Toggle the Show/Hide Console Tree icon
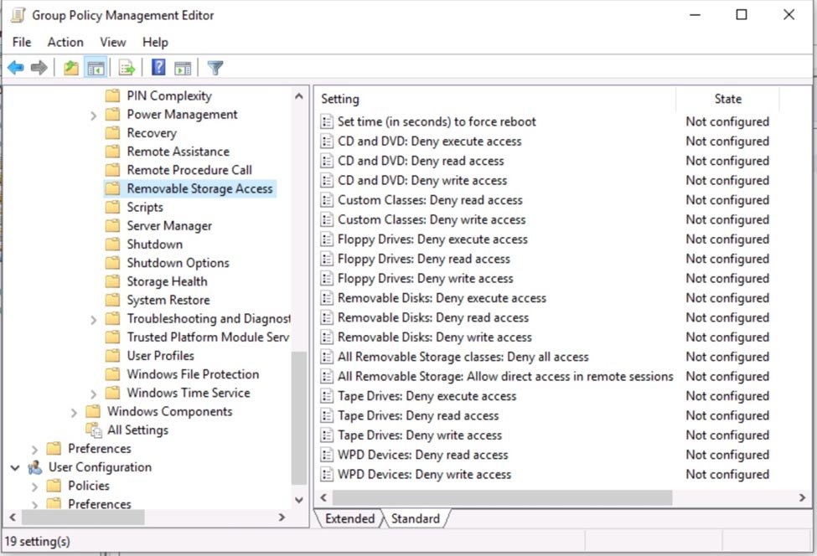 pyautogui.click(x=95, y=67)
